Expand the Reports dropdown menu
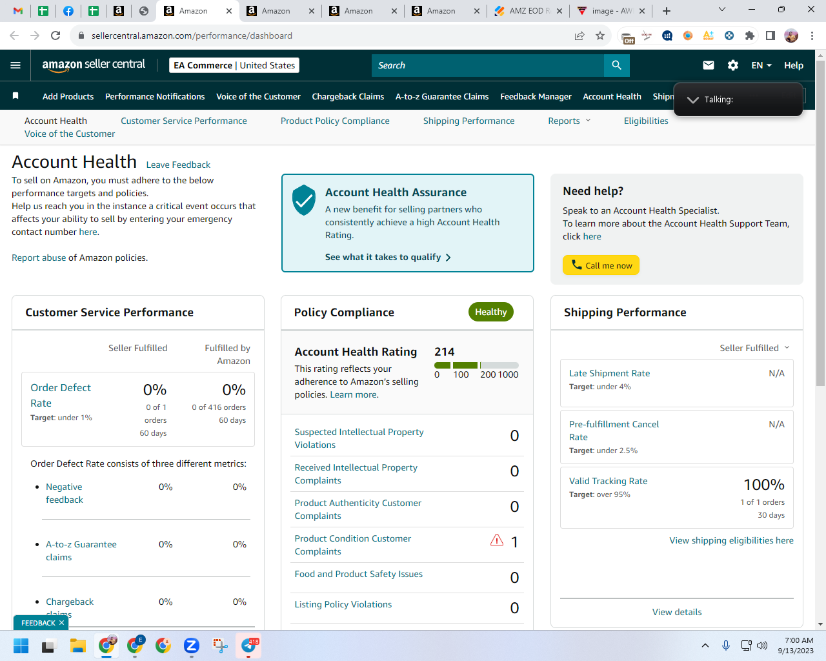This screenshot has width=826, height=661. (x=569, y=121)
